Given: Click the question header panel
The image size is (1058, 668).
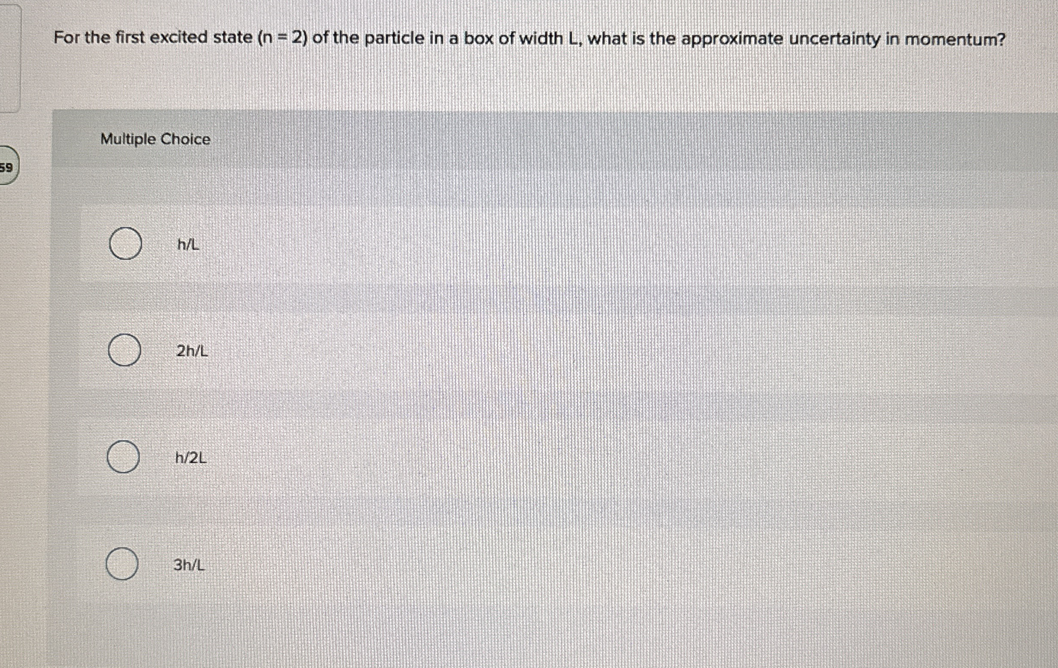Looking at the screenshot, I should point(527,53).
